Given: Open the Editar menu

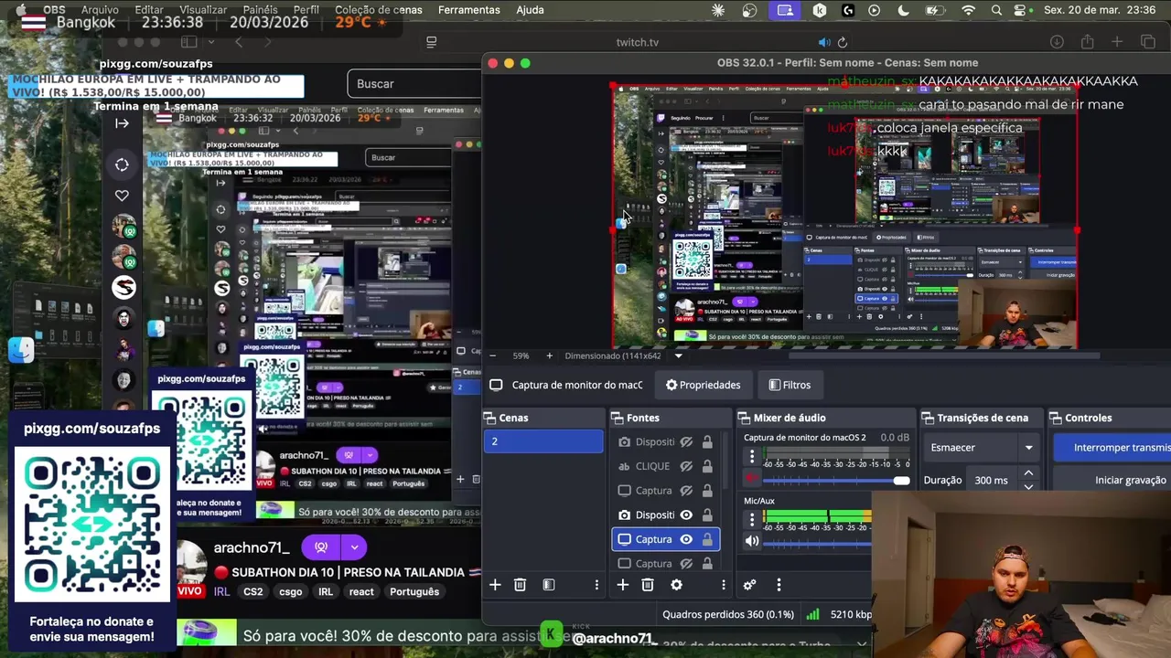Looking at the screenshot, I should point(149,10).
